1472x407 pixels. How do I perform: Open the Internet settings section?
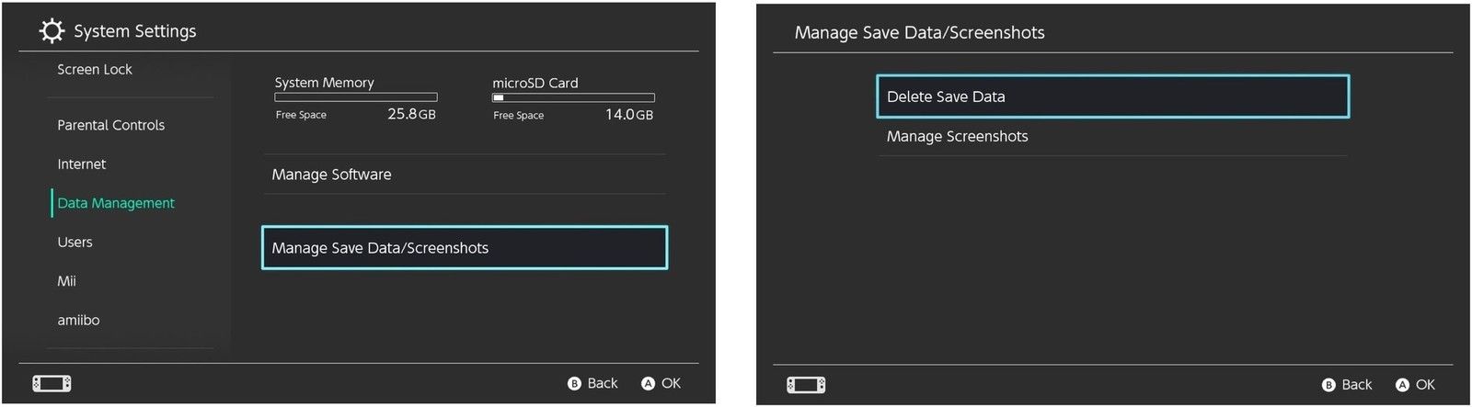[82, 164]
